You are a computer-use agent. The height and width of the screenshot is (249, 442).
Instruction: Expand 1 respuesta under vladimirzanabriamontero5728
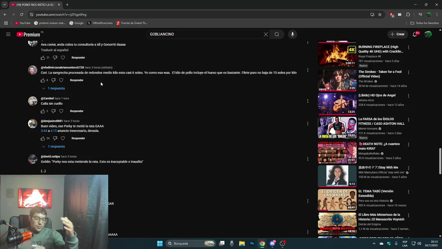click(x=54, y=89)
